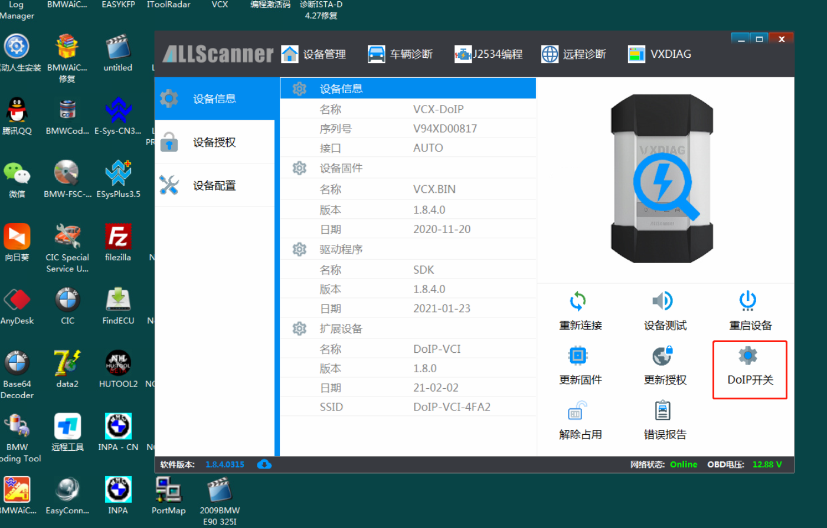827x528 pixels.
Task: Click the 重新连接 reconnect icon
Action: pyautogui.click(x=578, y=301)
